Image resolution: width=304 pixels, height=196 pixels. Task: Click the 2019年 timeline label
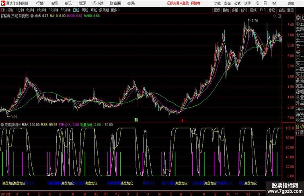point(5,194)
